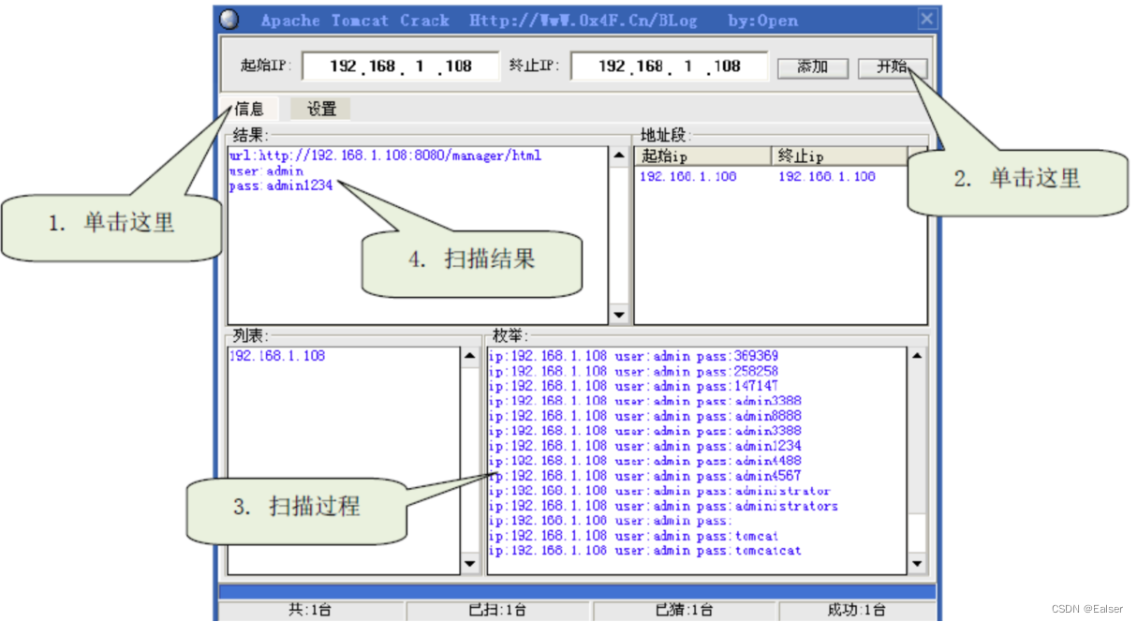Click the 列表 box scroll up arrow
This screenshot has width=1137, height=622.
point(470,357)
